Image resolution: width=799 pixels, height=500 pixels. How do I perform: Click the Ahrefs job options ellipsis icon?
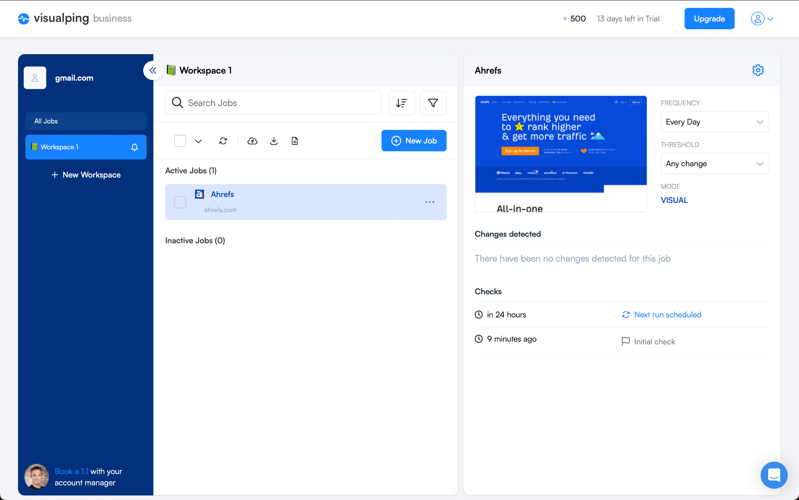(x=430, y=202)
